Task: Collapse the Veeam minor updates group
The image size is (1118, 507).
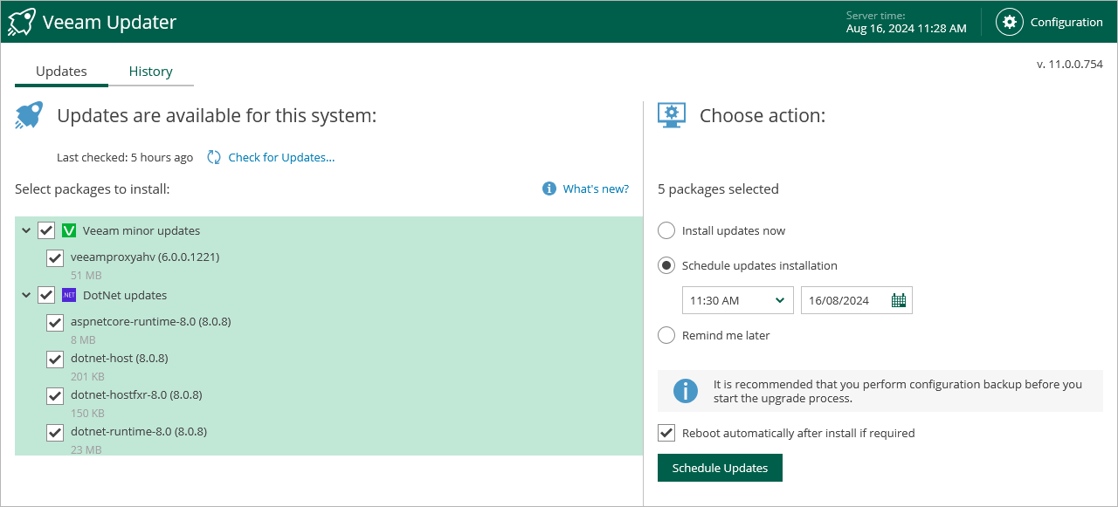Action: 26,230
